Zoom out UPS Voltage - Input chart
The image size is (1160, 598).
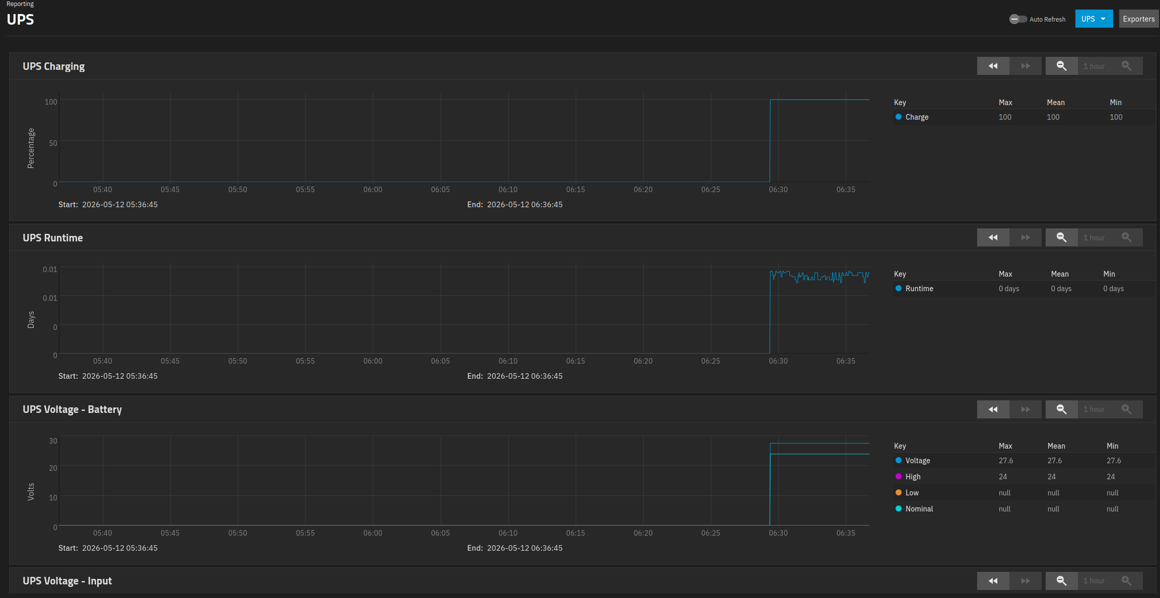click(1061, 581)
